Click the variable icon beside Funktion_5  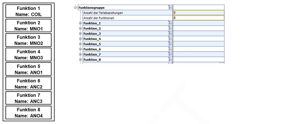pyautogui.click(x=170, y=44)
